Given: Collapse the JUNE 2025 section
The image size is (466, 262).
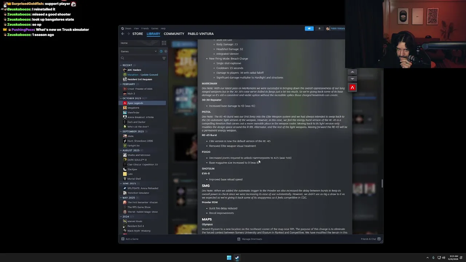Looking at the screenshot, I should 121,183.
